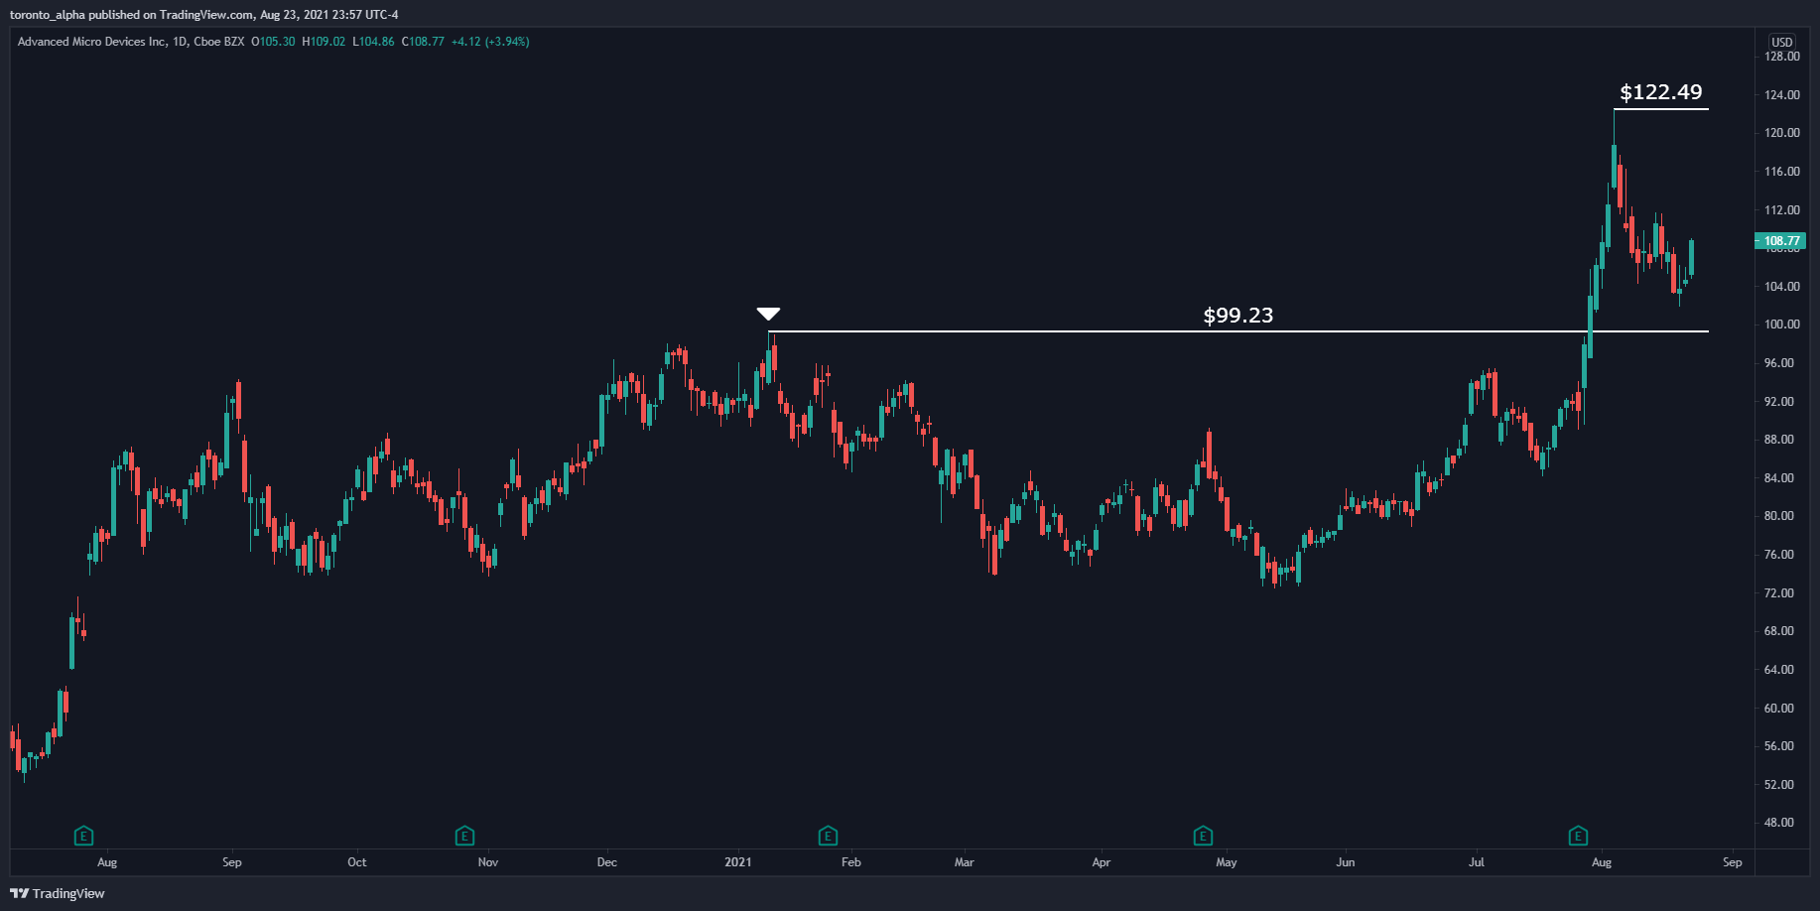Click the earnings icon below November
The width and height of the screenshot is (1820, 911).
point(462,837)
